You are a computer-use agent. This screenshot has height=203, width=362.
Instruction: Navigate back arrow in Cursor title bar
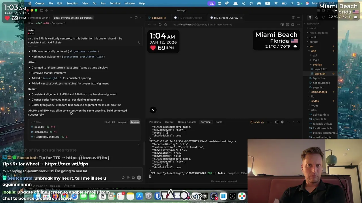pos(47,10)
